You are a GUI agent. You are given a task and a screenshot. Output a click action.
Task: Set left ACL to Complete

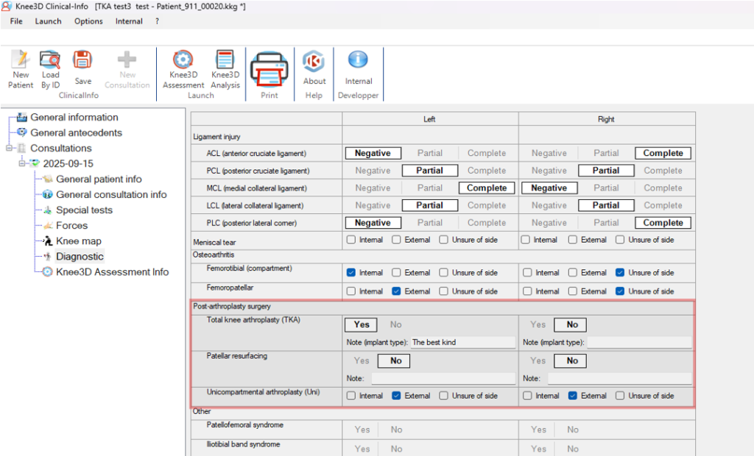[486, 153]
